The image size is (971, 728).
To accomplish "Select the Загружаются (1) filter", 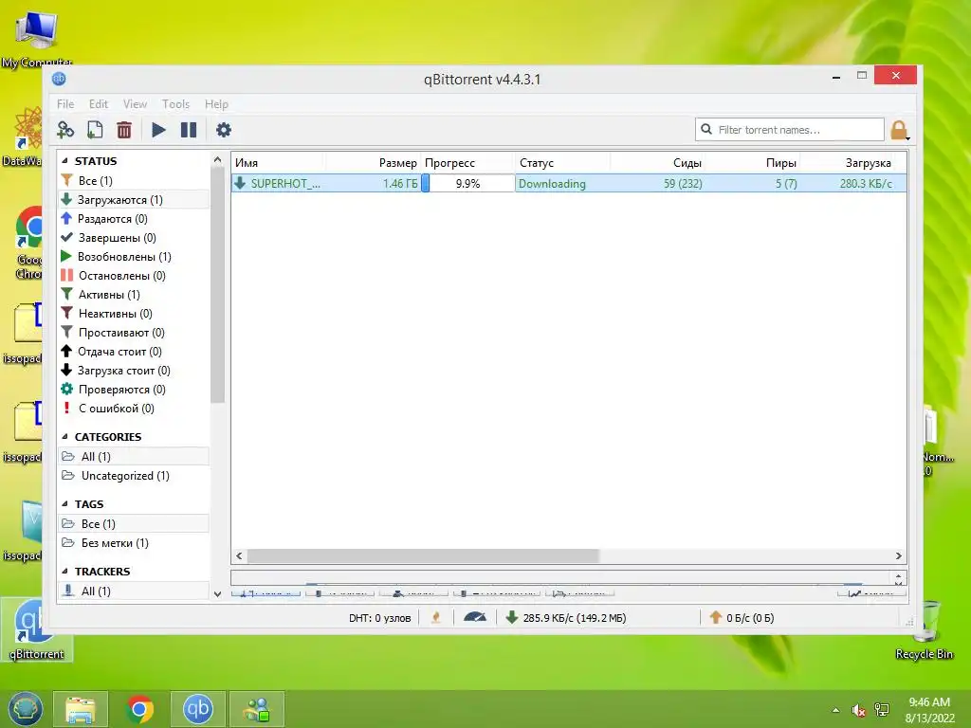I will tap(133, 199).
